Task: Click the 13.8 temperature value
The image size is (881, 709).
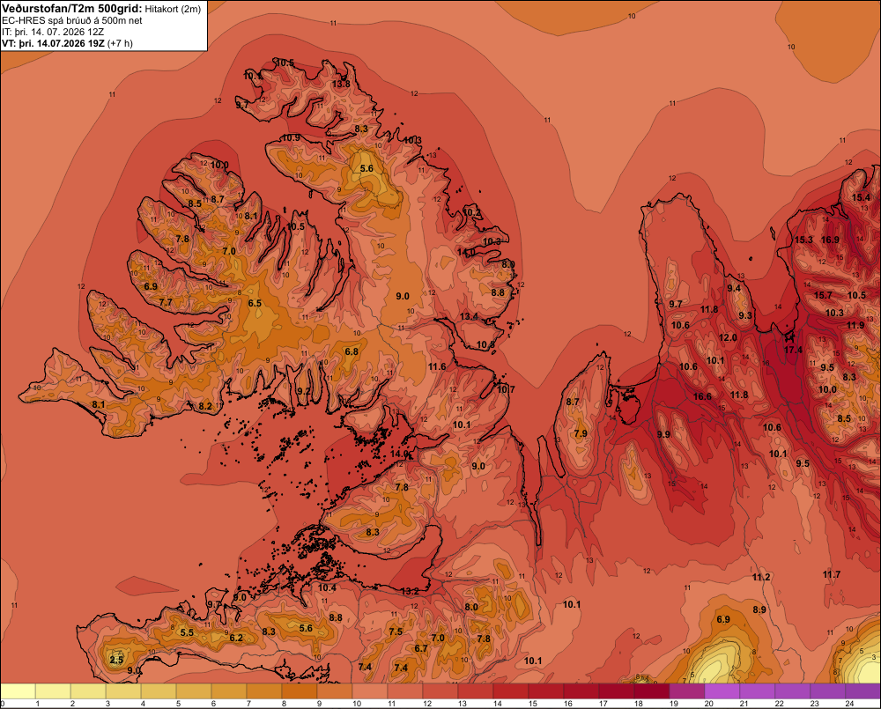Action: [340, 85]
